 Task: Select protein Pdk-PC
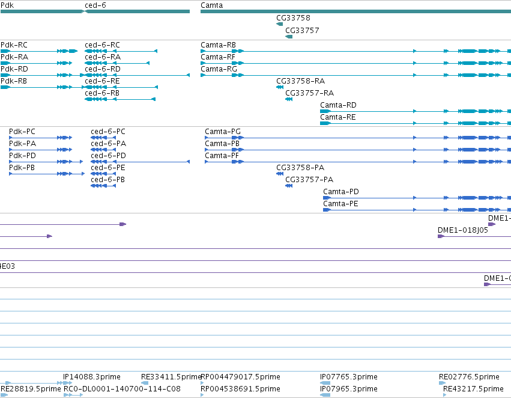[22, 132]
